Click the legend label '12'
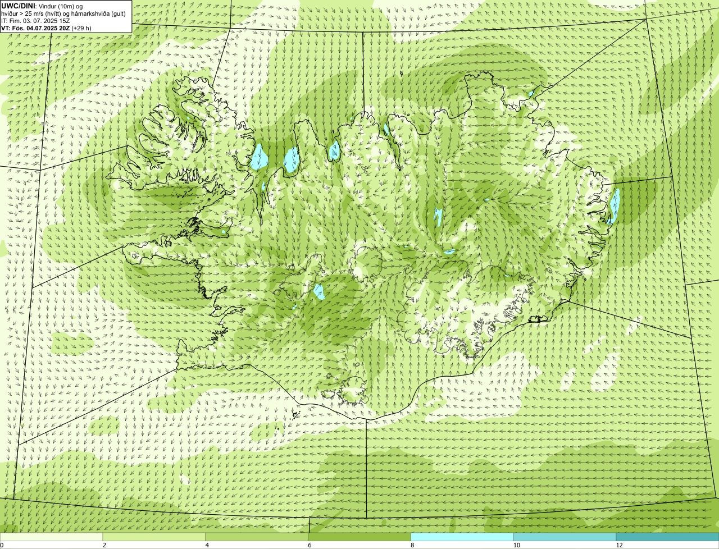This screenshot has width=719, height=549. point(619,545)
